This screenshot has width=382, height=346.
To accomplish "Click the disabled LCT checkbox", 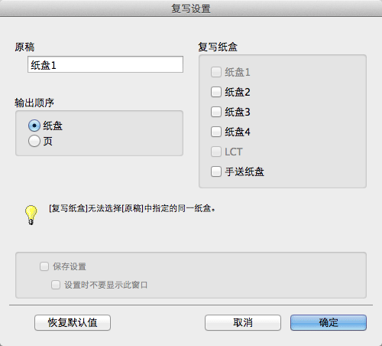I will (216, 152).
